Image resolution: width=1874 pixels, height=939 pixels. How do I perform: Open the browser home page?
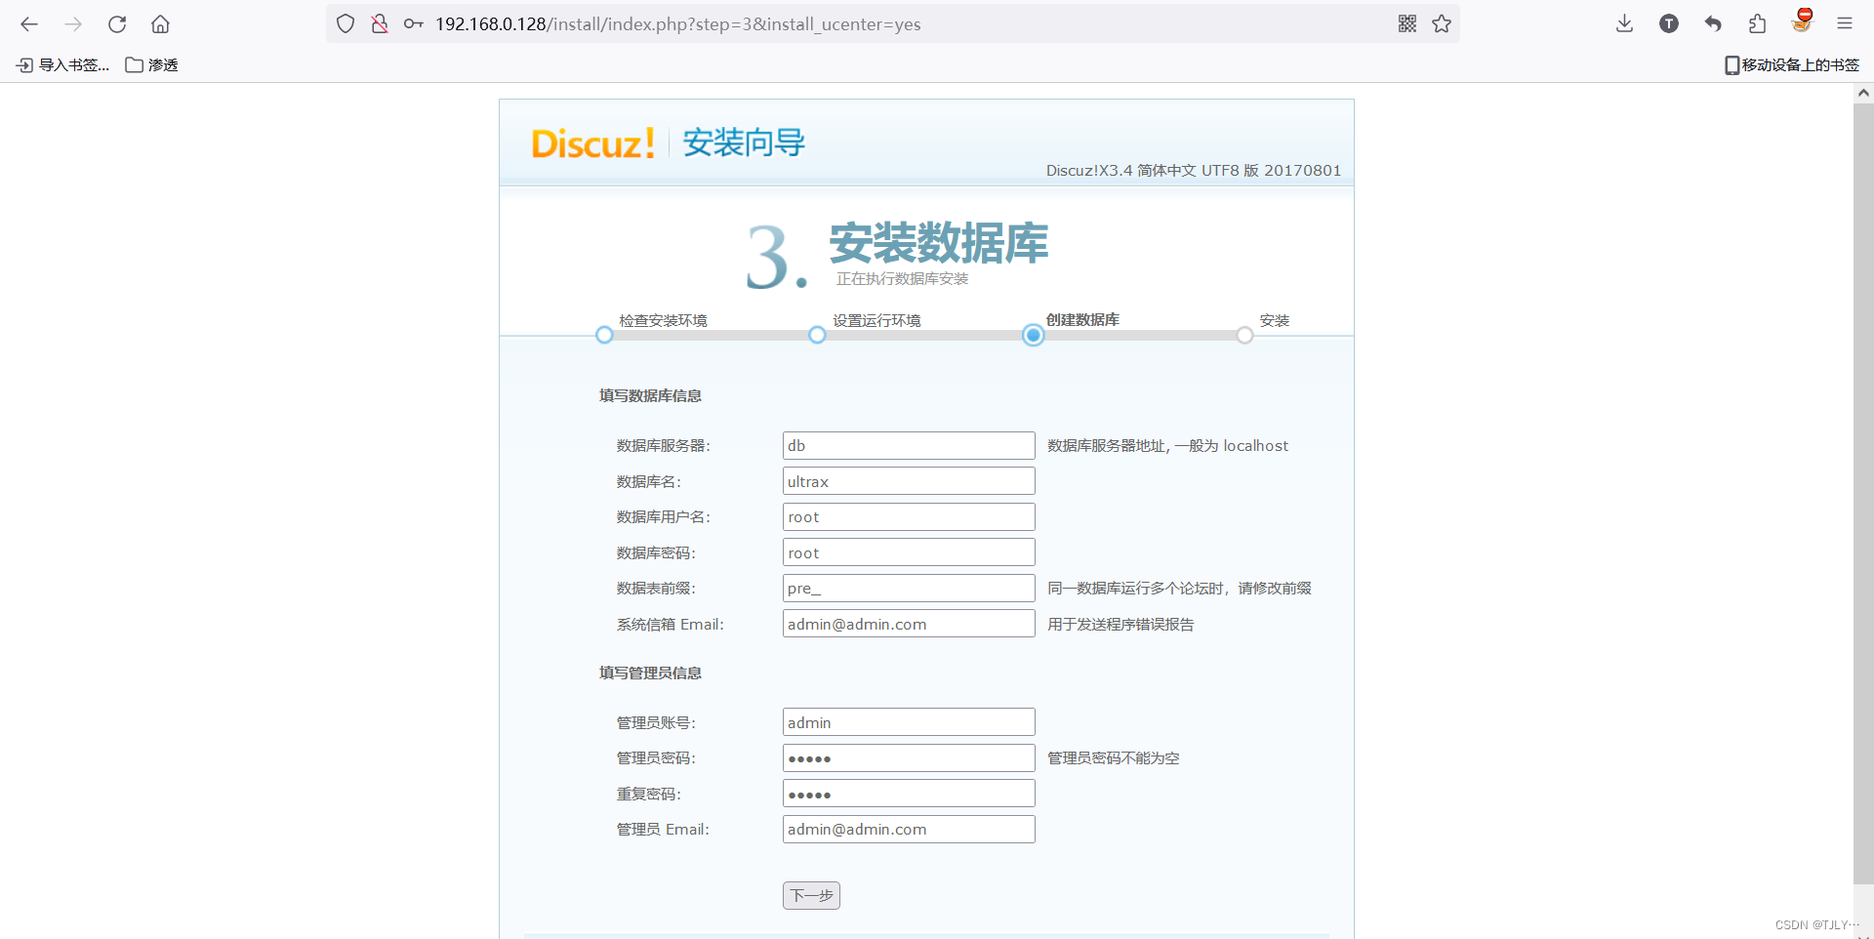(x=161, y=24)
